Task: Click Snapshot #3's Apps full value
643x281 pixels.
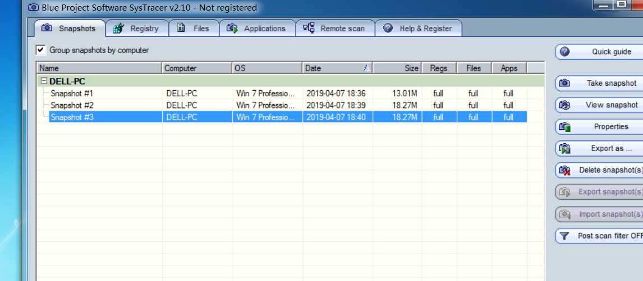Action: point(508,118)
